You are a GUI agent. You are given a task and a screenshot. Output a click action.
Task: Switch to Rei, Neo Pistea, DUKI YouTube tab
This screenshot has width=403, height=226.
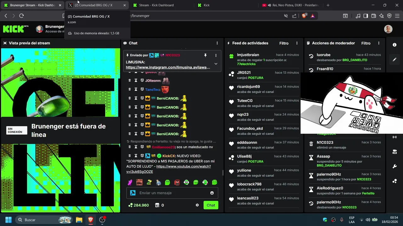(291, 5)
